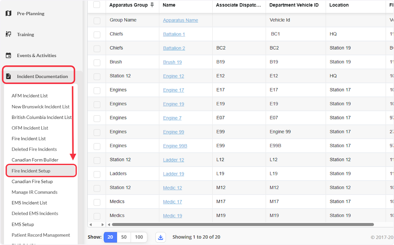Screen dimensions: 394x245
Task: Open the Apparatus Name link
Action: (x=181, y=20)
